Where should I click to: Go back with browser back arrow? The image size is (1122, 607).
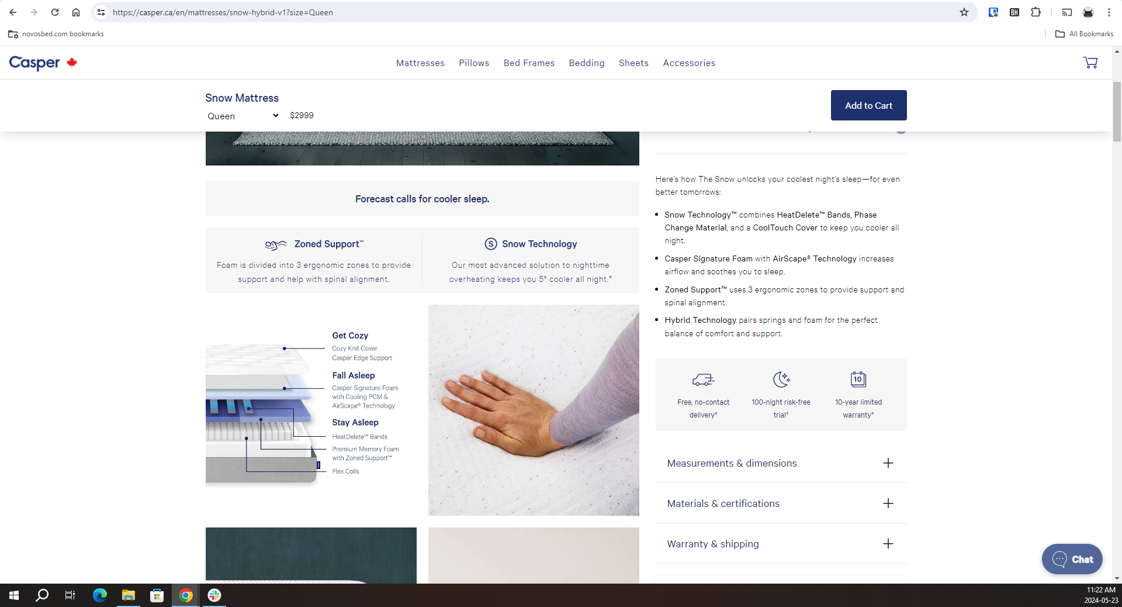click(13, 12)
